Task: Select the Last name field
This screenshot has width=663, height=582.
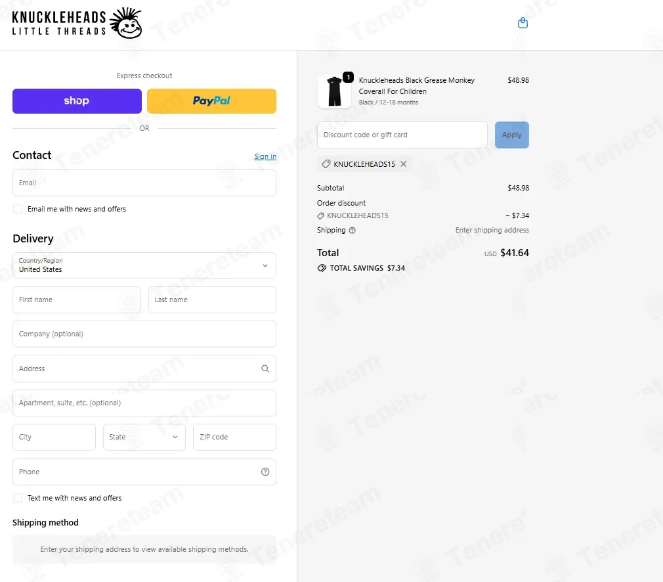Action: point(212,300)
